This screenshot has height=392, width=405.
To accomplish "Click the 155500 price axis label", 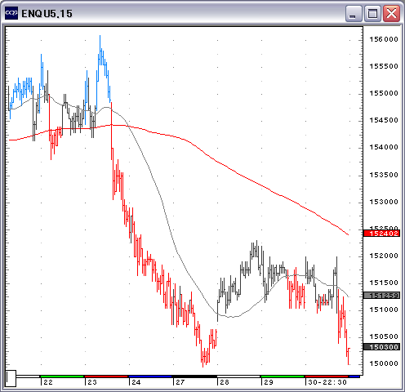I will (384, 66).
